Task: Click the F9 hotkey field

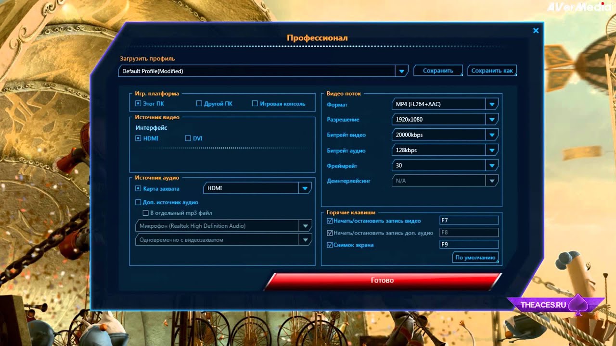Action: click(x=469, y=245)
